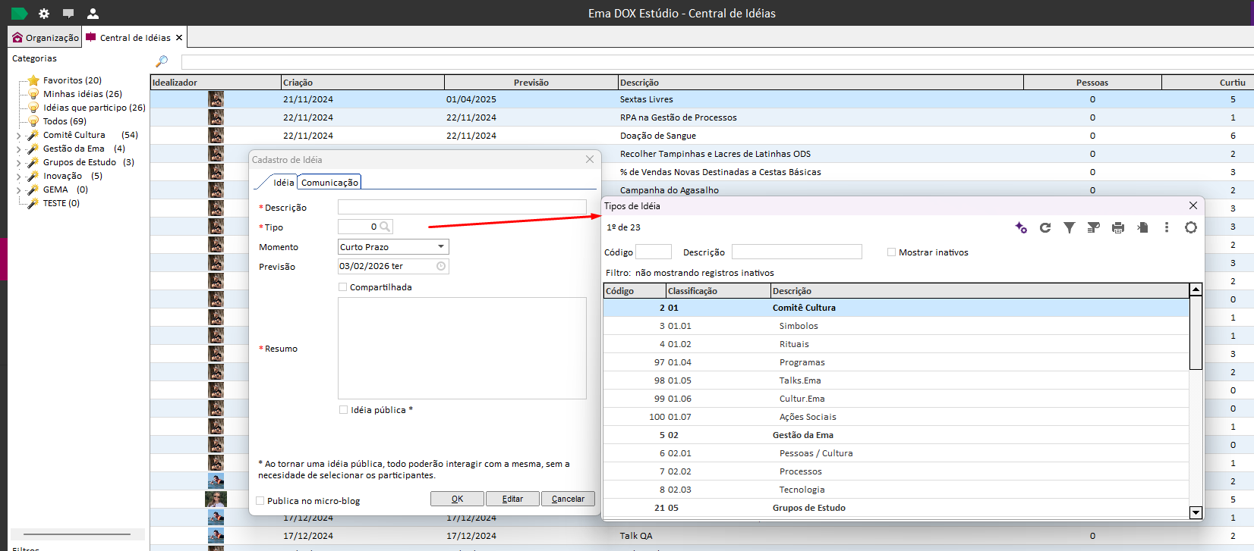Switch to the Comunicação tab
The height and width of the screenshot is (551, 1254).
329,183
